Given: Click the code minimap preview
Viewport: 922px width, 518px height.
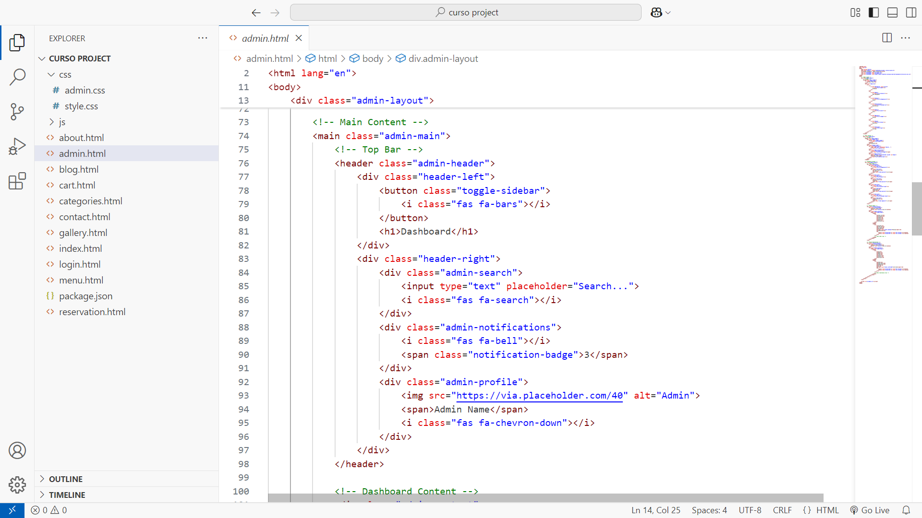Looking at the screenshot, I should (883, 175).
